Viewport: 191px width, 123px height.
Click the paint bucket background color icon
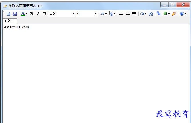click(142, 14)
